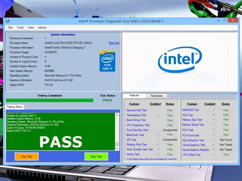Maximize the Processor Diagnostic Tool window
This screenshot has height=181, width=242.
[x=225, y=20]
